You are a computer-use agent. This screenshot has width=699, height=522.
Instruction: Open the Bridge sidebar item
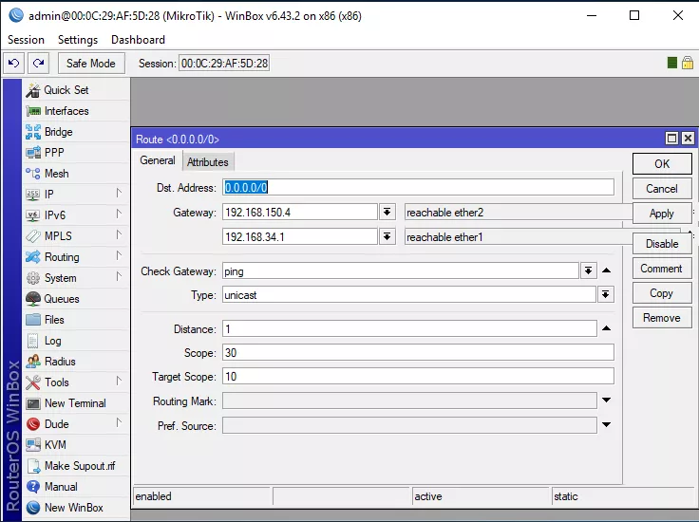click(76, 132)
